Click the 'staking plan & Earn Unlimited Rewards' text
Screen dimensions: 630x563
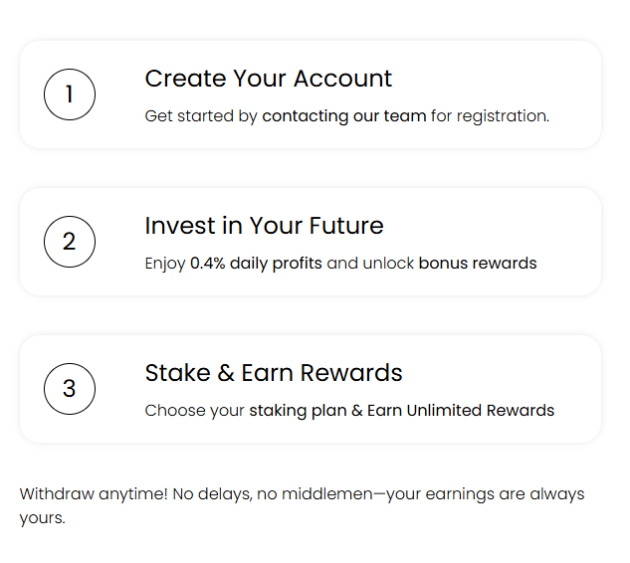pos(402,411)
